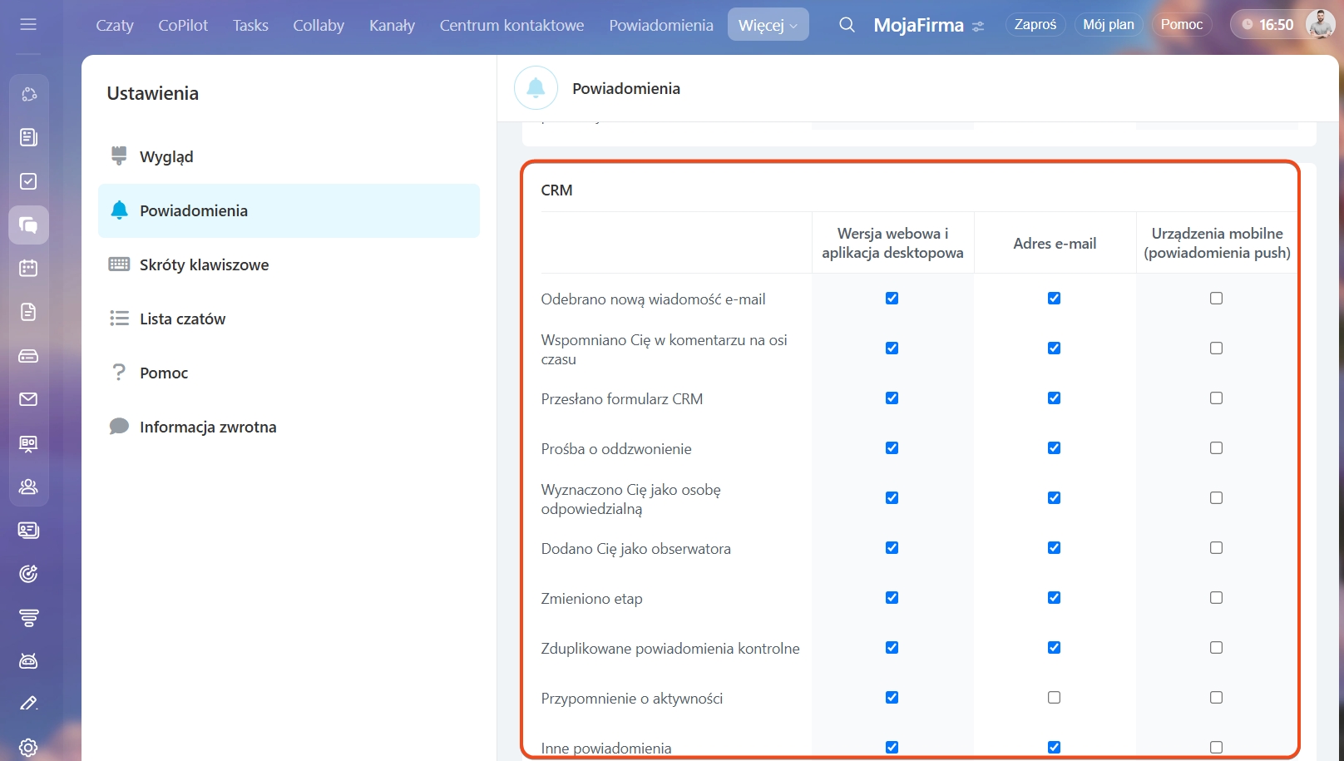The width and height of the screenshot is (1344, 761).
Task: Click the tasks checkmark icon in the sidebar
Action: 28,181
